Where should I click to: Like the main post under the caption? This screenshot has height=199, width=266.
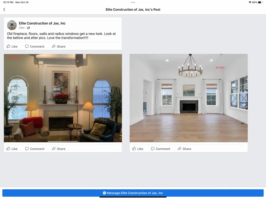point(12,46)
